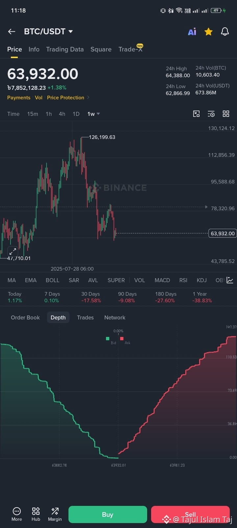Select the 1h chart interval

pos(49,114)
